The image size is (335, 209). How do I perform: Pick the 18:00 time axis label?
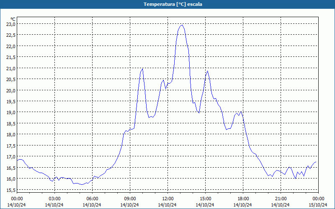(243, 199)
